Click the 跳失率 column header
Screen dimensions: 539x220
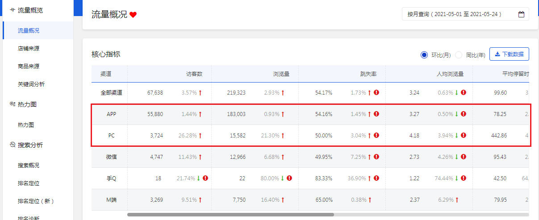click(x=368, y=74)
